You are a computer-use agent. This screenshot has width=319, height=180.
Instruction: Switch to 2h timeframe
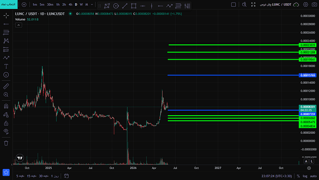64,5
